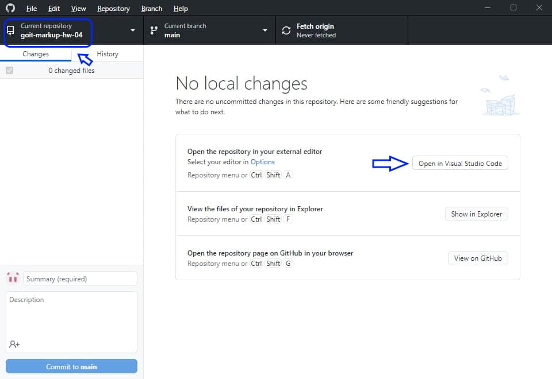Screen dimensions: 552x379
Task: Click the Never fetched status text
Action: 316,35
